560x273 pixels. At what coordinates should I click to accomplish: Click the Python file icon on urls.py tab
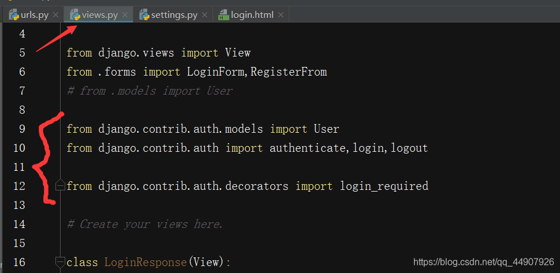pyautogui.click(x=14, y=15)
